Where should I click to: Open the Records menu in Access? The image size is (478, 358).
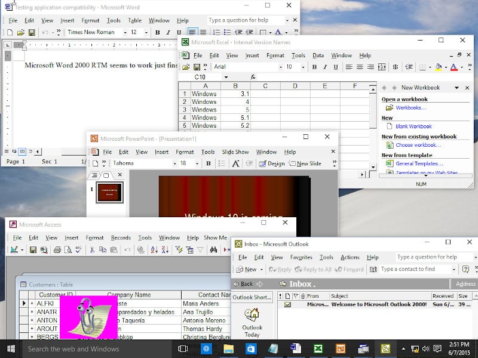(x=121, y=237)
